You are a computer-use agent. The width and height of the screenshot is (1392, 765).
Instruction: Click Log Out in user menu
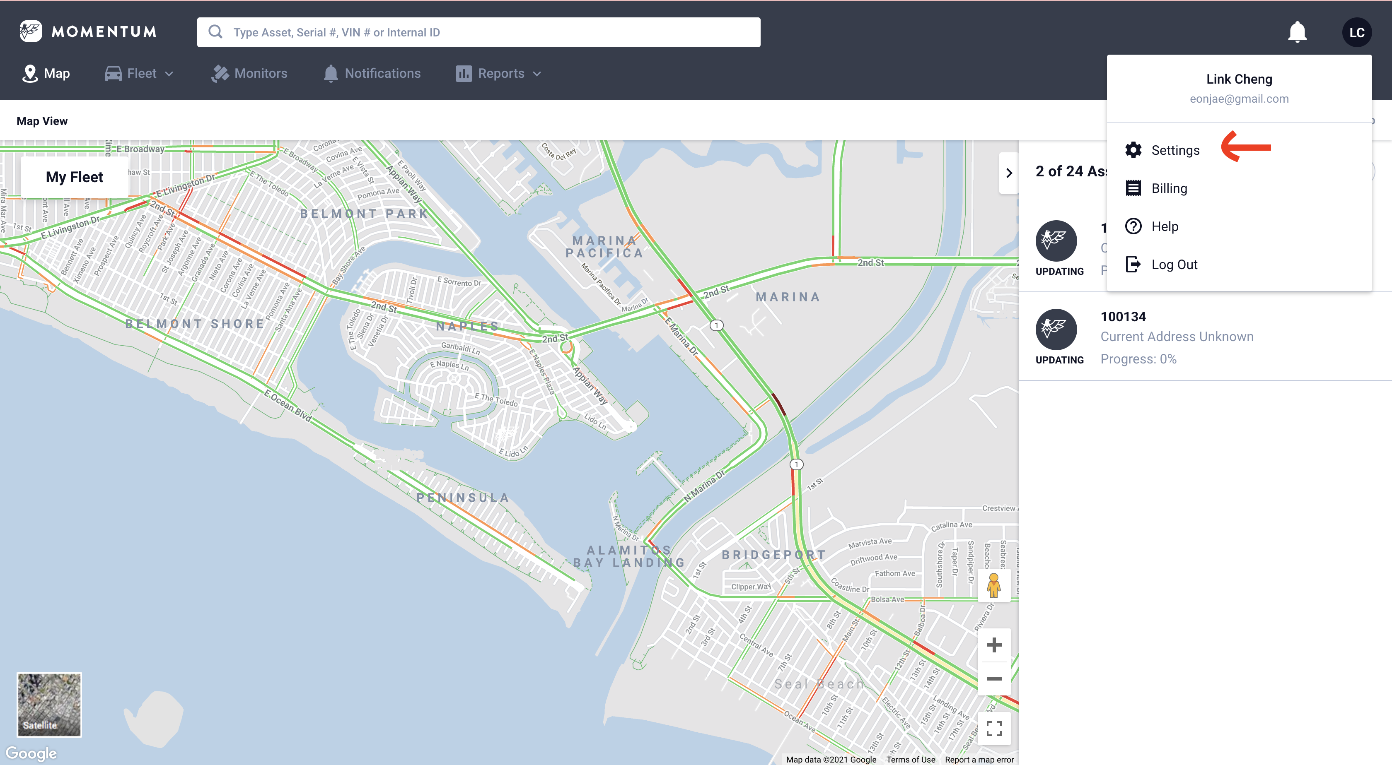pos(1174,264)
